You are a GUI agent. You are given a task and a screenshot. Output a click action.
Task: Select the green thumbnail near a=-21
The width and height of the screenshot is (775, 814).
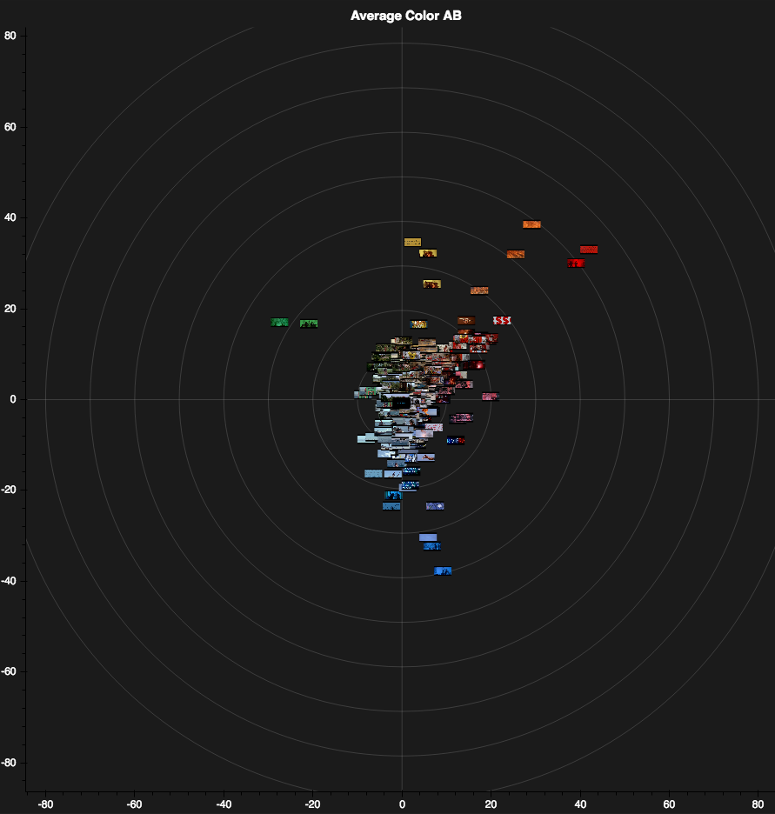coord(309,324)
